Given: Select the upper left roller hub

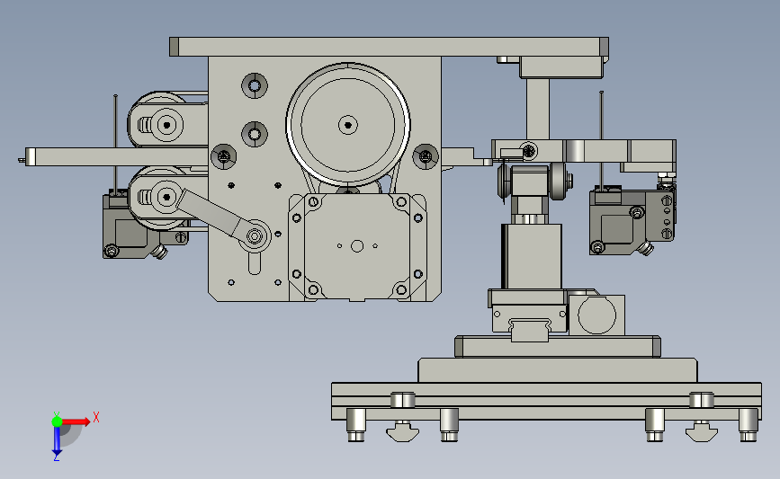Looking at the screenshot, I should [166, 125].
